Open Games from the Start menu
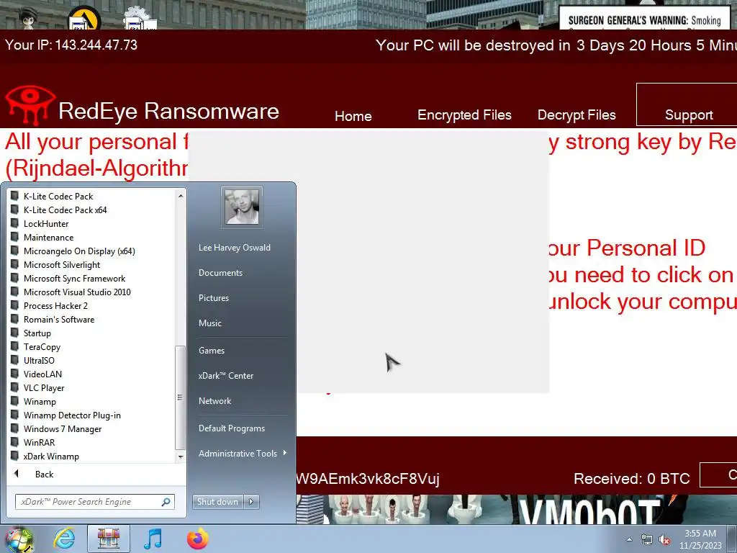The height and width of the screenshot is (553, 737). [212, 351]
